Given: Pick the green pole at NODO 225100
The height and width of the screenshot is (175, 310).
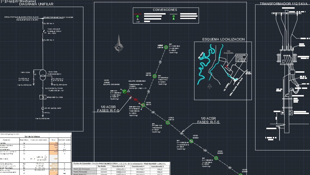Looking at the screenshot, I should tap(168, 122).
